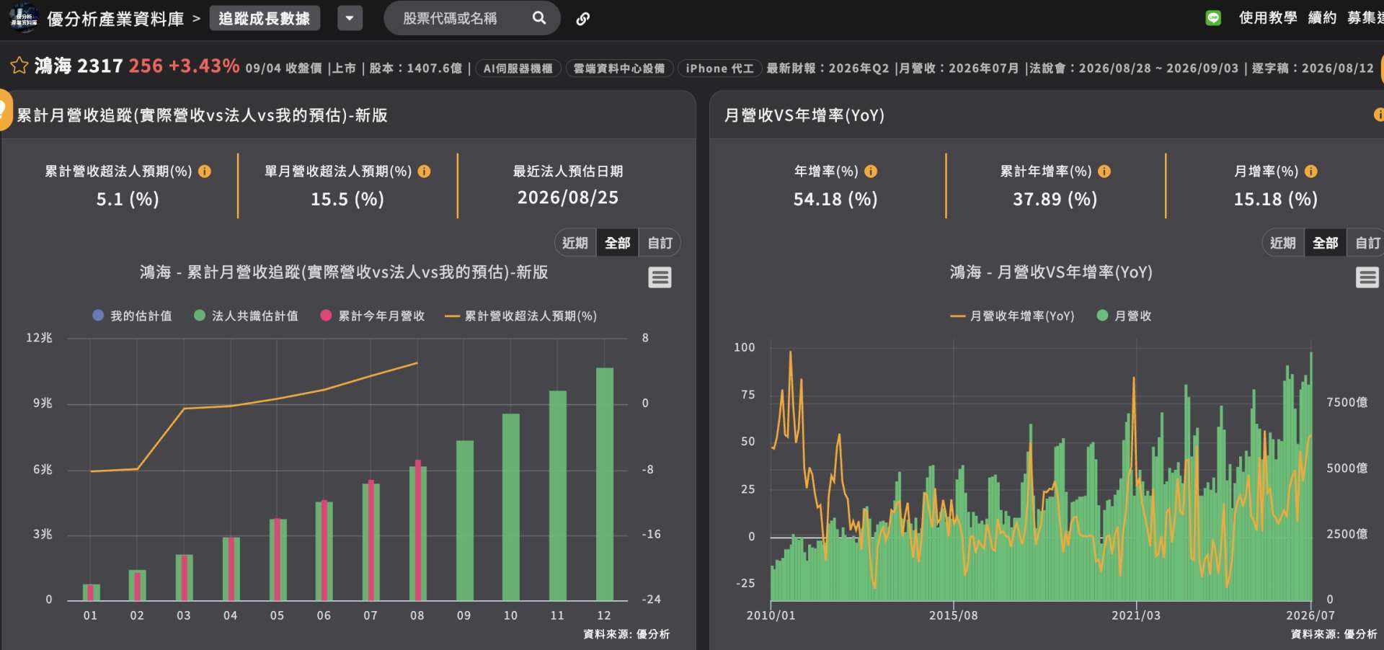1384x650 pixels.
Task: Open 使用教學 link
Action: (1268, 18)
